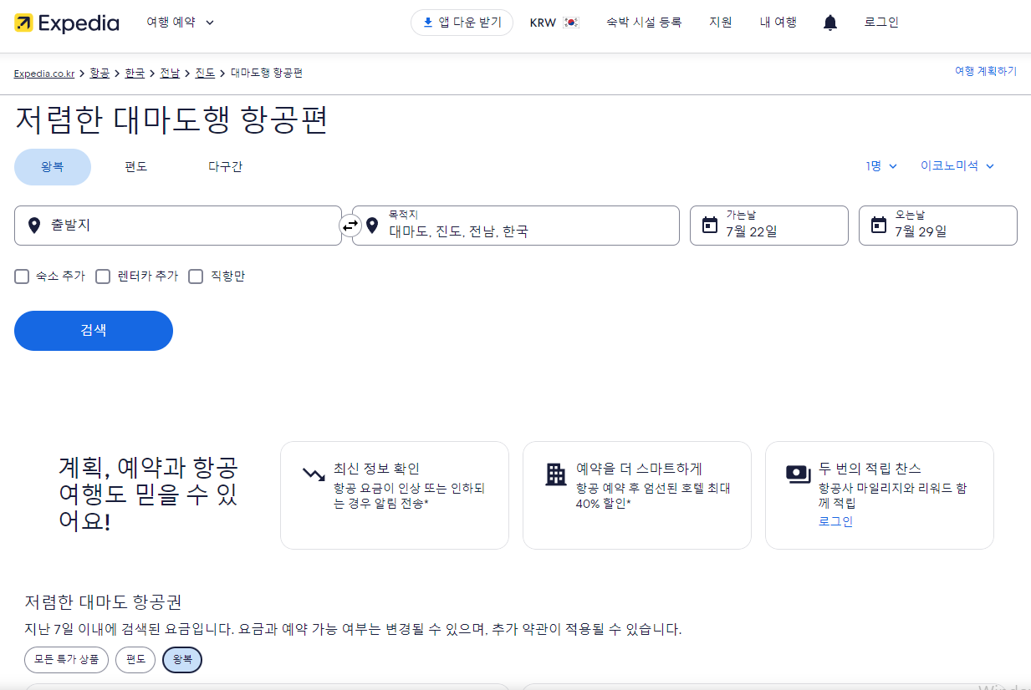Open the 오는날 date field 7월 29일
The height and width of the screenshot is (690, 1031).
point(938,226)
